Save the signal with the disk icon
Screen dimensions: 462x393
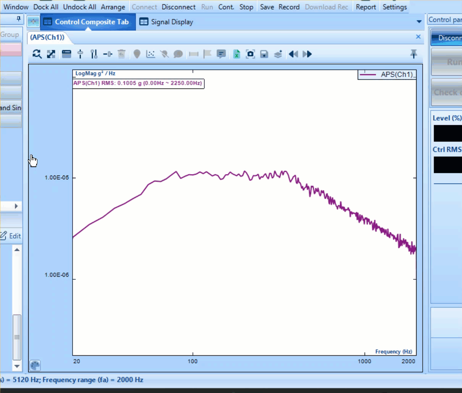[x=264, y=54]
